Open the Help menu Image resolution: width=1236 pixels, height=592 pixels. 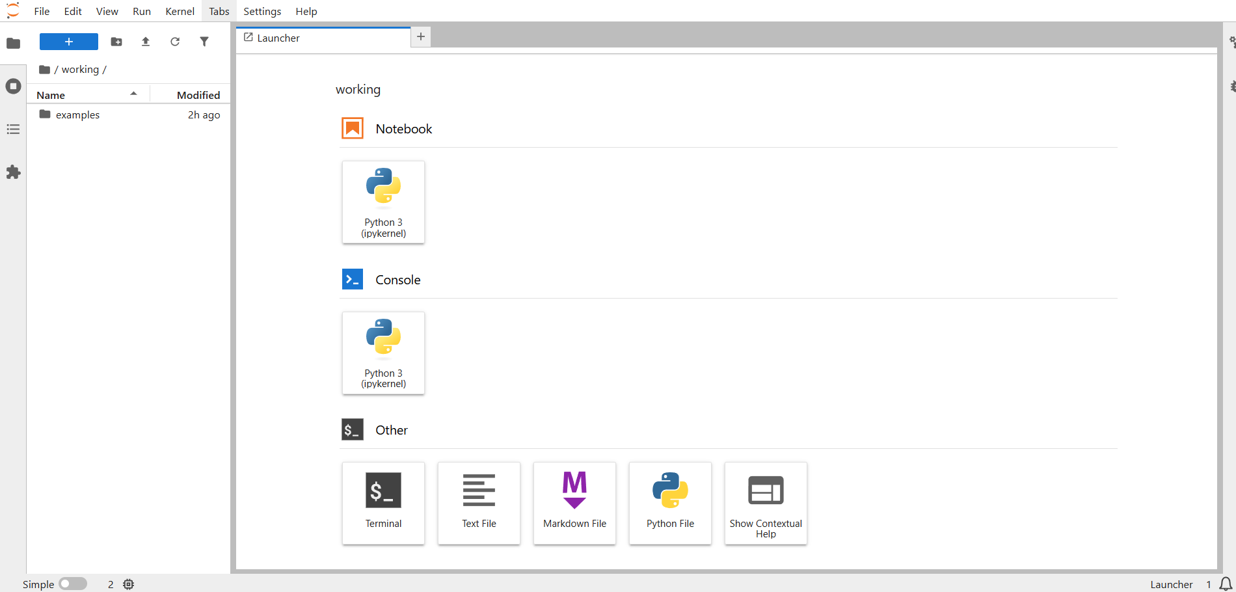point(306,11)
